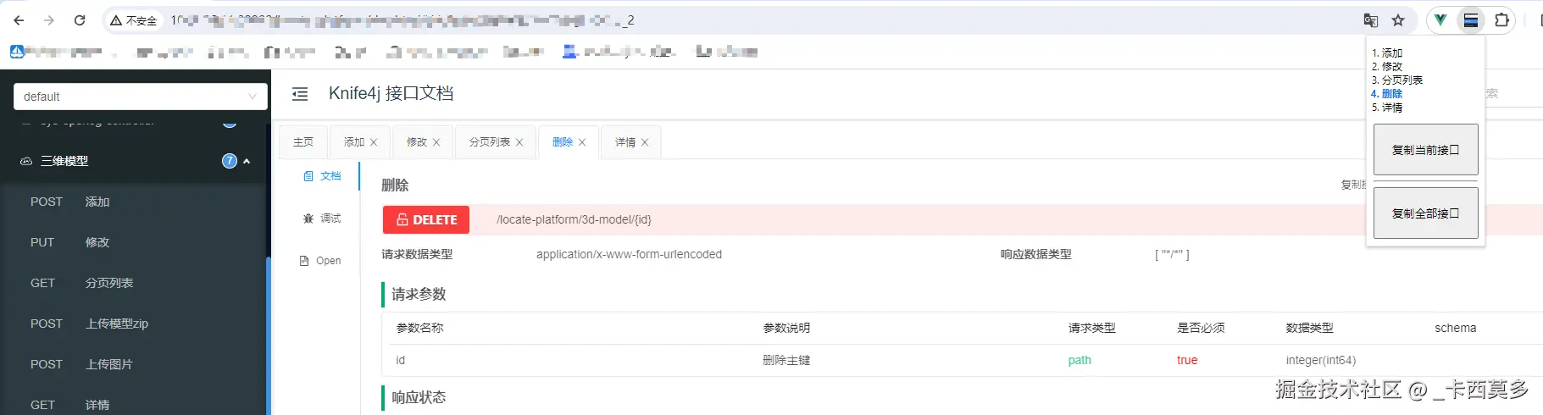1543x415 pixels.
Task: Open the default group dropdown
Action: pos(141,97)
